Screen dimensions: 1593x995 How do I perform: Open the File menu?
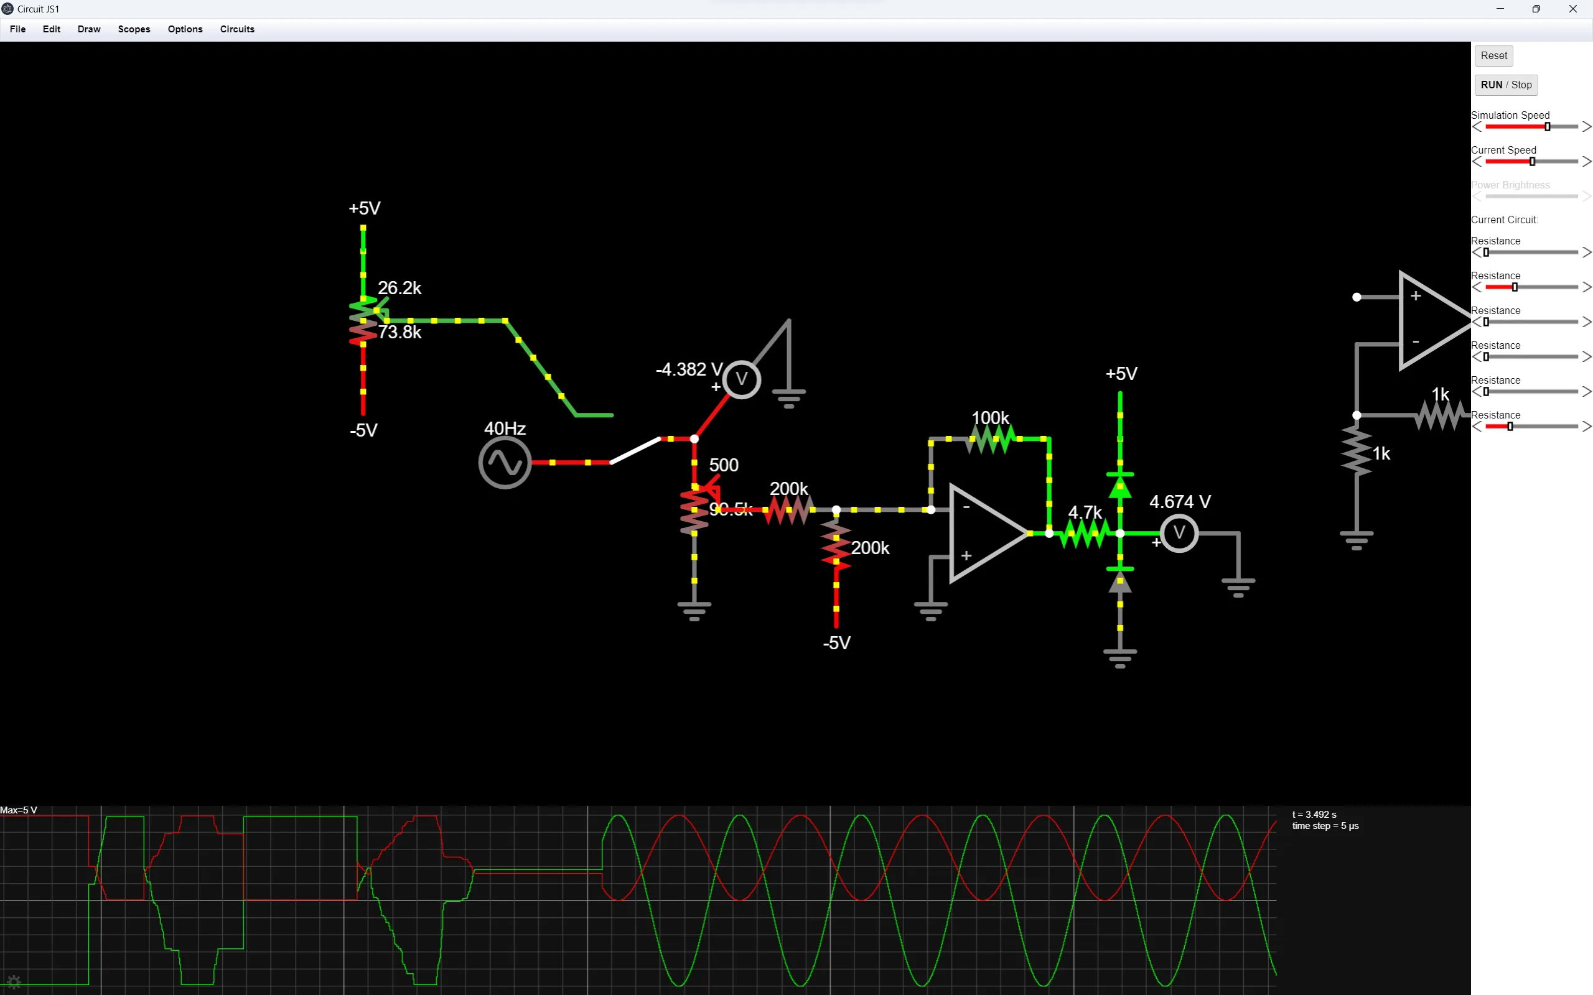[x=17, y=29]
